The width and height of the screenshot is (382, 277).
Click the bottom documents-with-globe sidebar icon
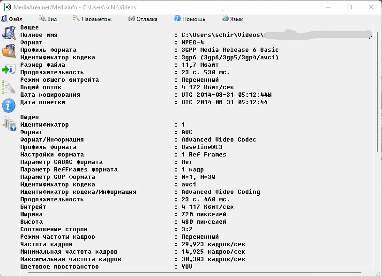[x=8, y=123]
